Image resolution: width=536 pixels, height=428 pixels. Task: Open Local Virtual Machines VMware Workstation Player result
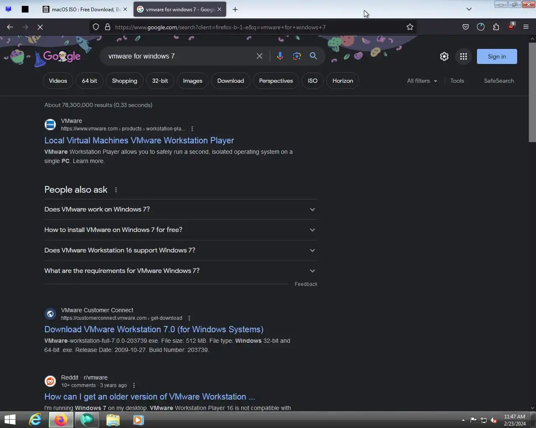pos(139,140)
